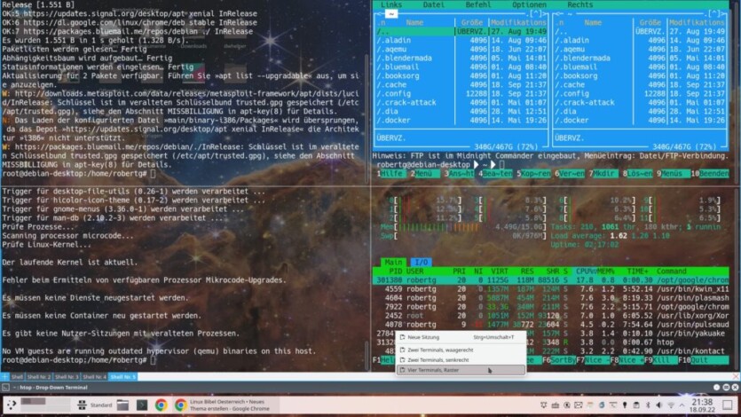Sort right panel by 'Name' column header
This screenshot has width=741, height=417.
click(x=593, y=22)
